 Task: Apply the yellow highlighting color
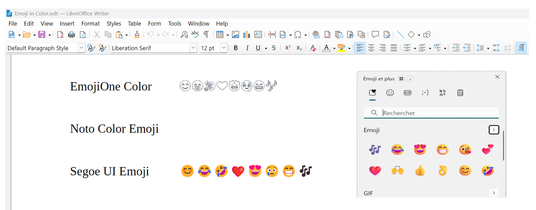341,48
